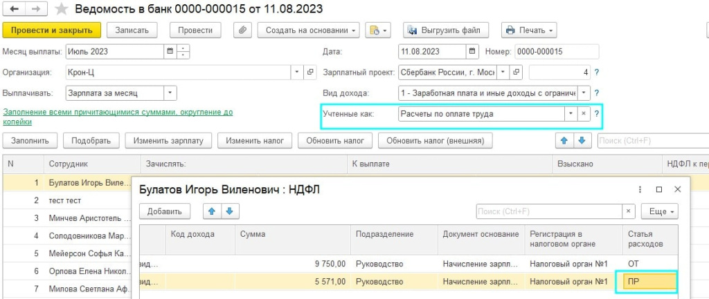Move row up in main table toolbar
Screen dimensions: 709x299
tap(564, 141)
